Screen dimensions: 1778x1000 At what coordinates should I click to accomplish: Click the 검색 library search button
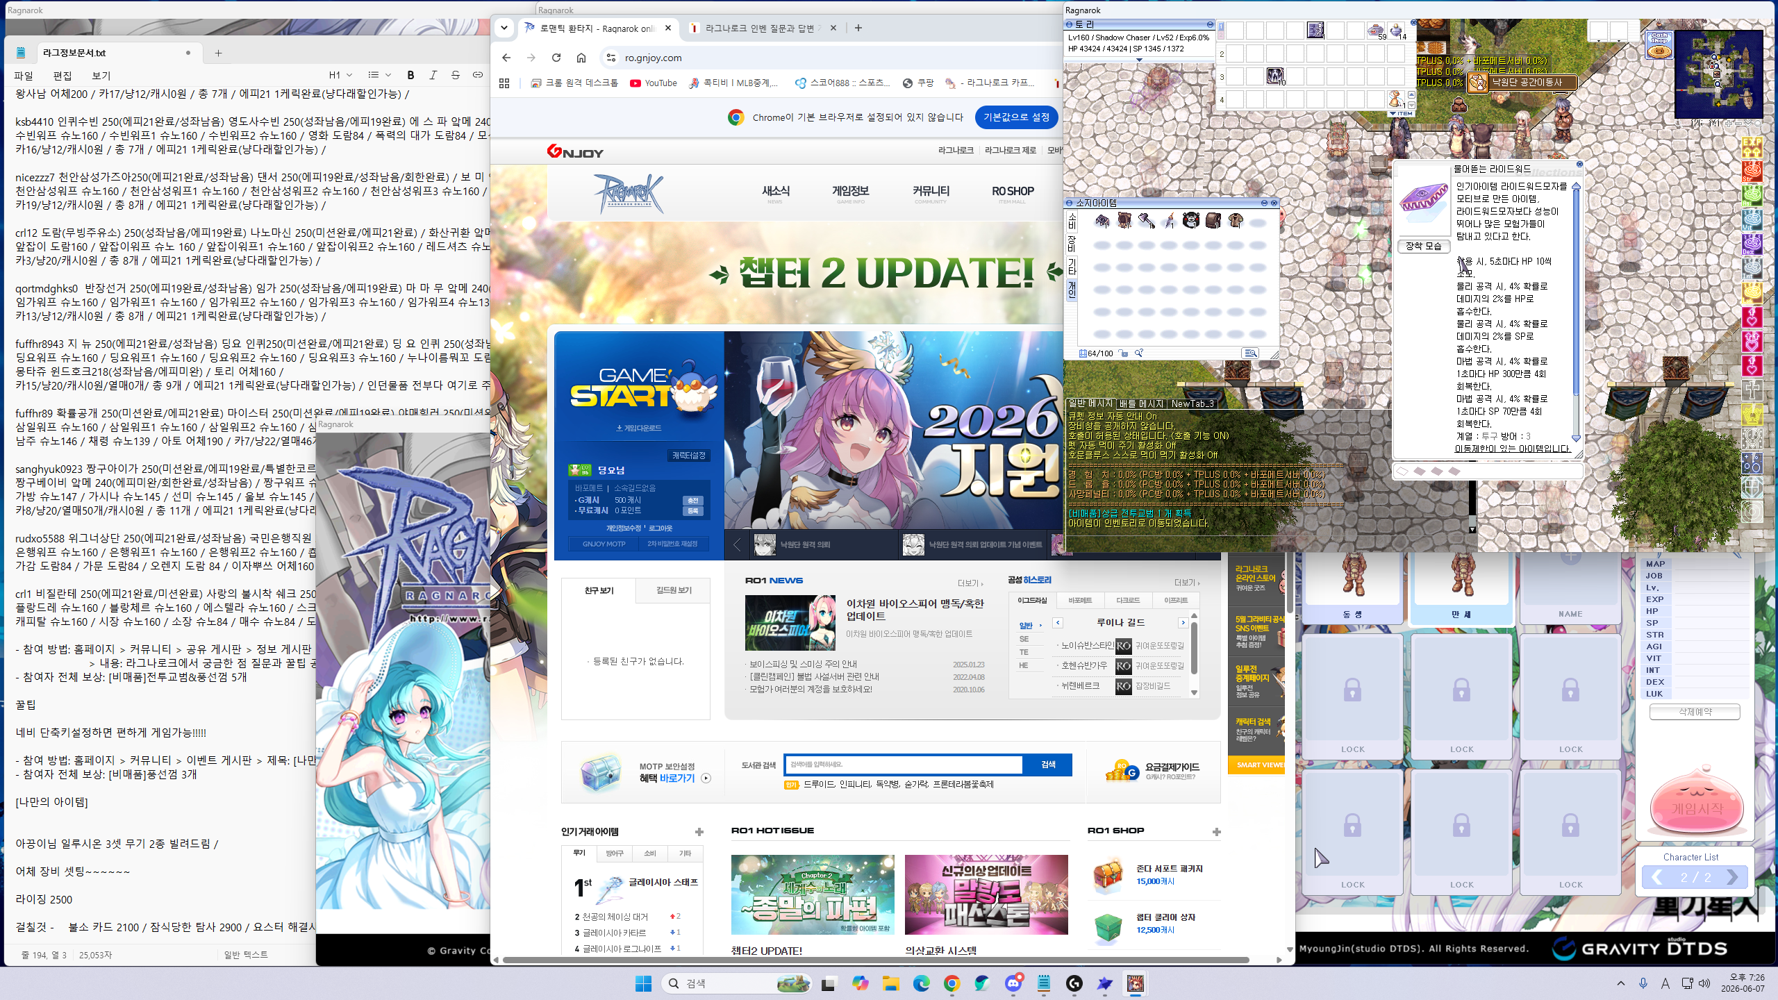click(x=1048, y=765)
